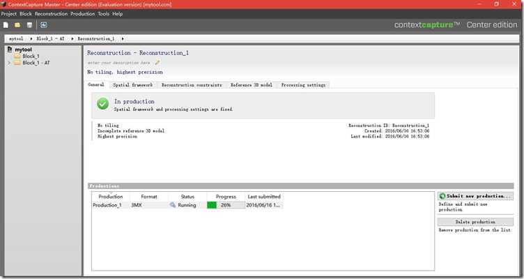Screen dimensions: 524x279
Task: Click the Progress column header
Action: (226, 197)
